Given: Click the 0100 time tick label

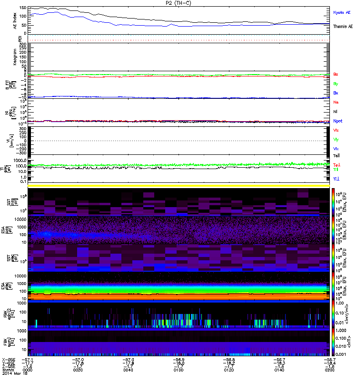Looking at the screenshot, I should pyautogui.click(x=178, y=370).
